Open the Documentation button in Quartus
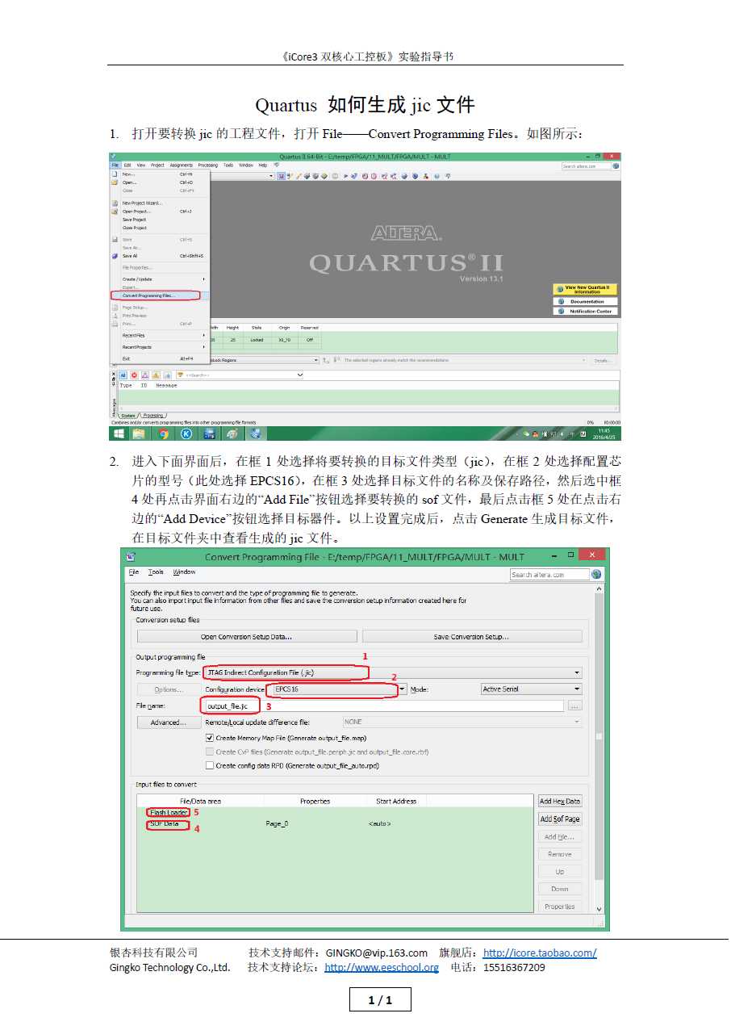Viewport: 731px width, 1026px height. [x=585, y=301]
